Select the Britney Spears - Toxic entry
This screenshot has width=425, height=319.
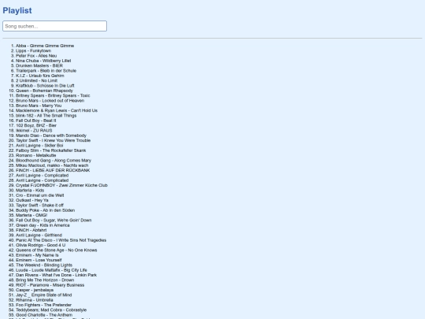[53, 95]
